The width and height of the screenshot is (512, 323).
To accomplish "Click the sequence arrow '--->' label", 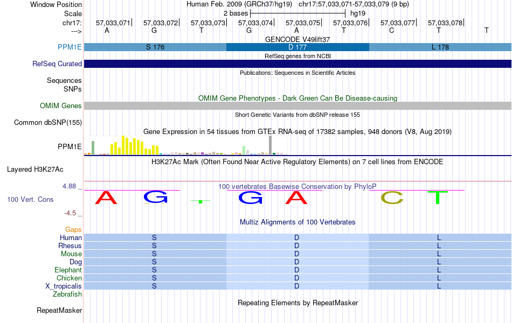I will click(x=77, y=31).
